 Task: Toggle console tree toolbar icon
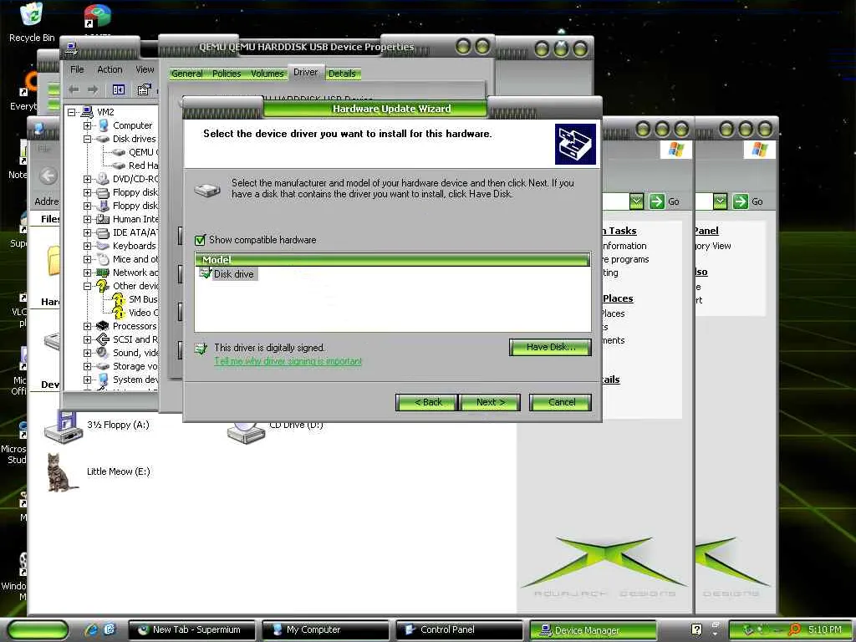click(119, 89)
